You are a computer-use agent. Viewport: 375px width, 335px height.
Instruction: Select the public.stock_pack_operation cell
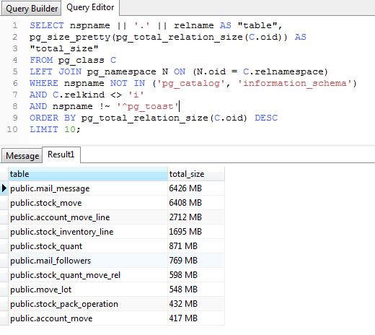coord(88,304)
